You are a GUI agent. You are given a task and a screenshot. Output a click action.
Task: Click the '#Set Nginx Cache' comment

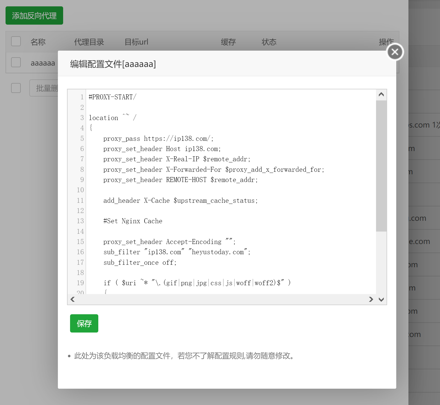point(133,221)
